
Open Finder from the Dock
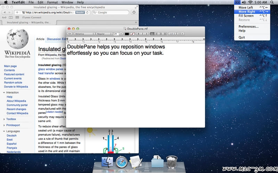click(107, 162)
